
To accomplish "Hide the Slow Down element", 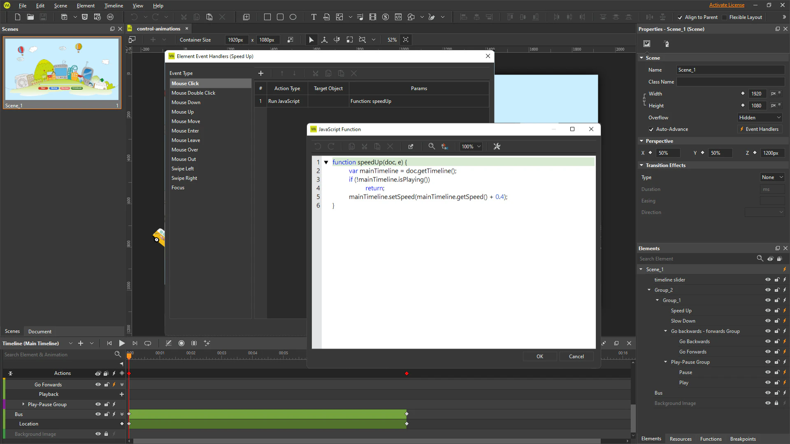I will point(768,321).
